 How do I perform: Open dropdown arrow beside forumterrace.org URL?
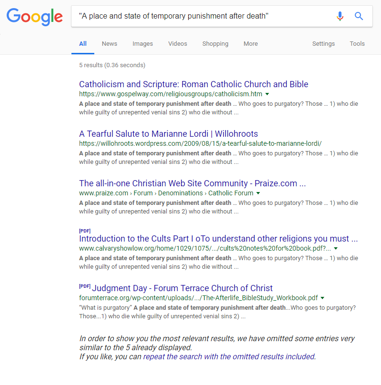point(322,298)
